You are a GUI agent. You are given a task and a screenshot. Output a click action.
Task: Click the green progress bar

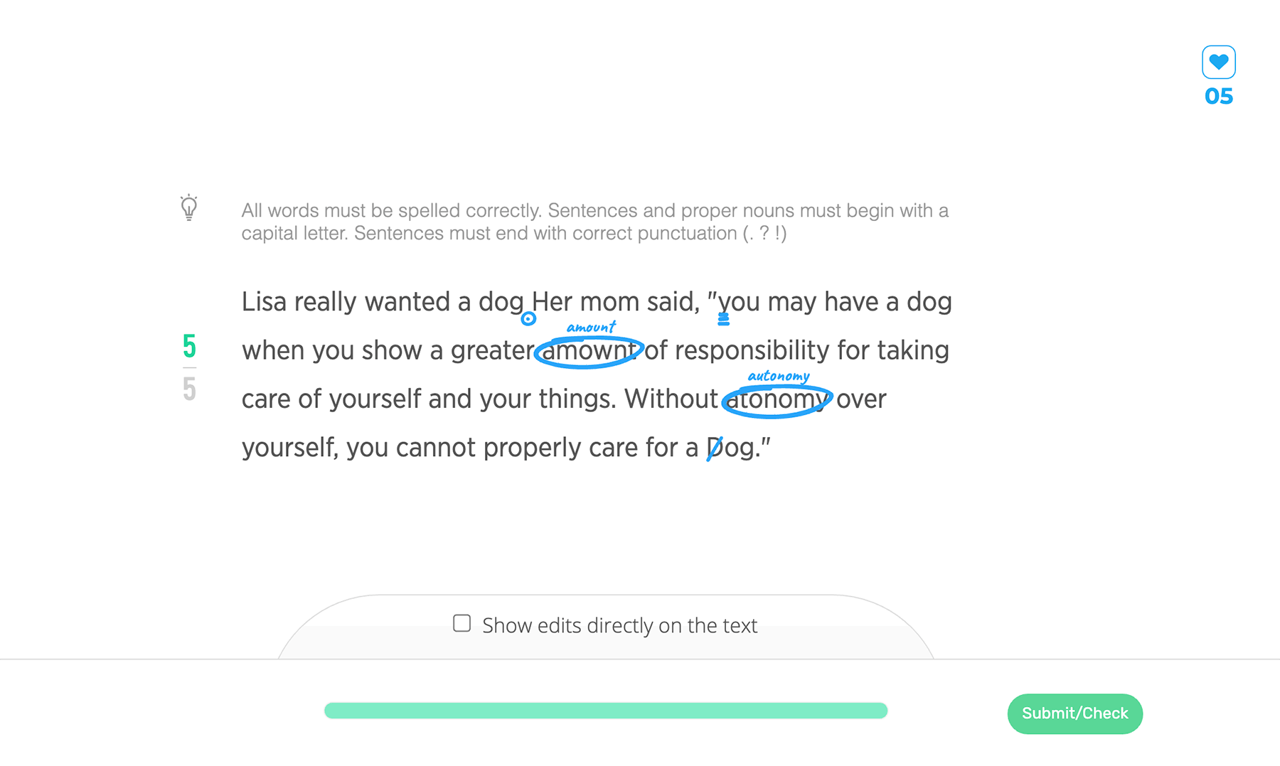point(605,711)
